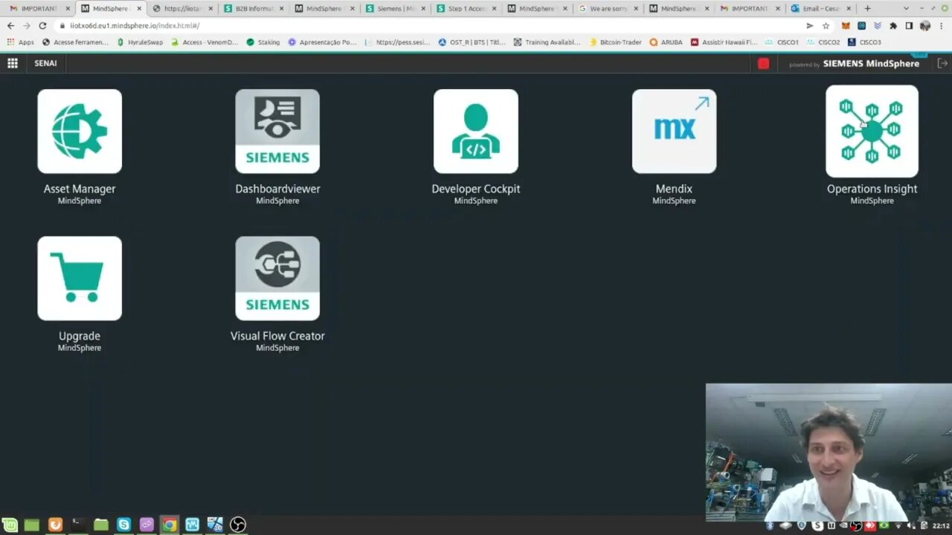Open the Chrome profile avatar
This screenshot has width=952, height=535.
click(x=925, y=25)
